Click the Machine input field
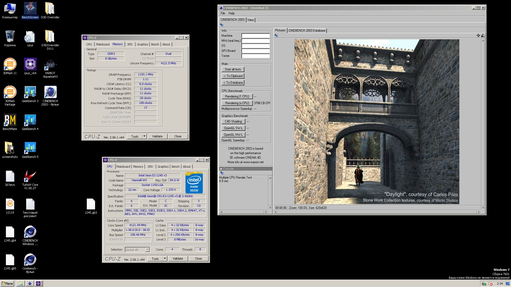Viewport: 511px width, 287px height. [x=256, y=36]
